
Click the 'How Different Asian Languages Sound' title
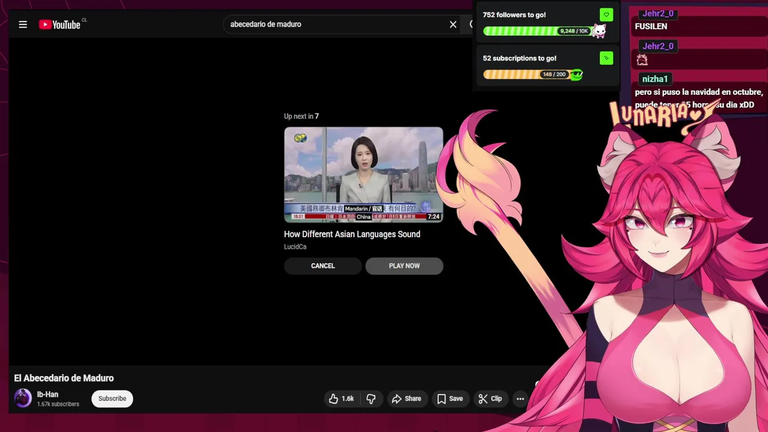pyautogui.click(x=352, y=234)
